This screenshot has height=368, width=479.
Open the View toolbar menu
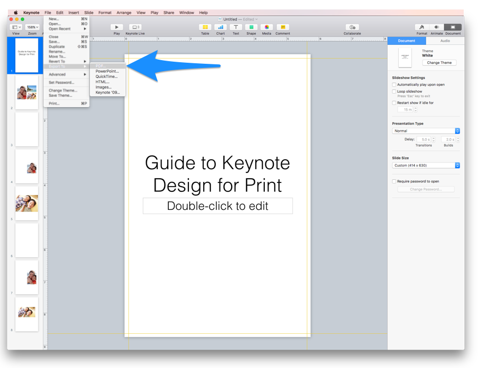tap(16, 27)
